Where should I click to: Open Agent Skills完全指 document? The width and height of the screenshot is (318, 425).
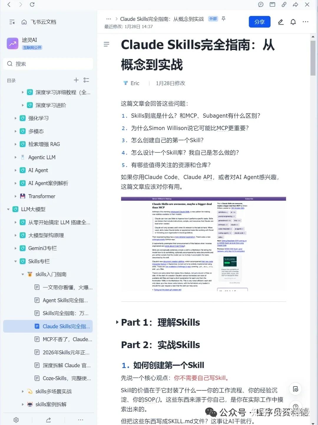(65, 300)
